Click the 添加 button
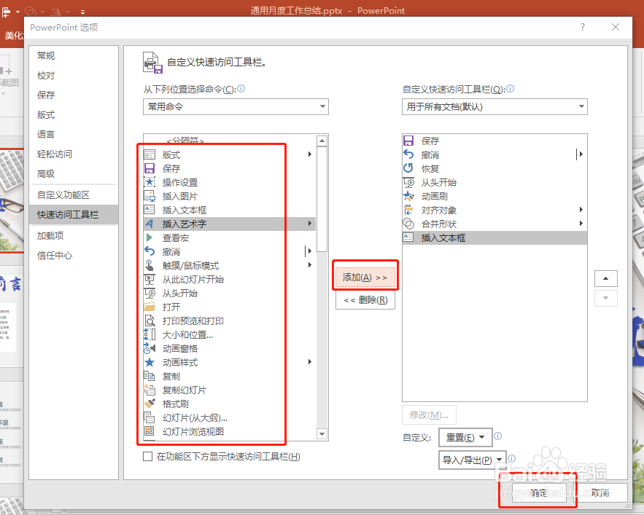644x515 pixels. coord(365,275)
